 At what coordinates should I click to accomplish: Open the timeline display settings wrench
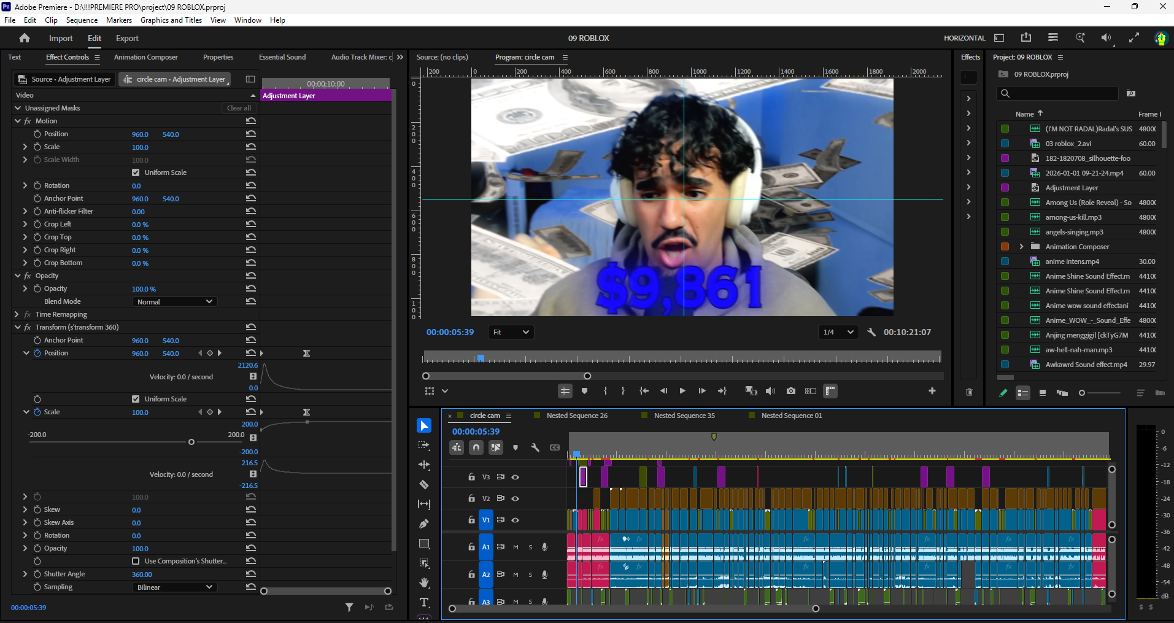[535, 447]
